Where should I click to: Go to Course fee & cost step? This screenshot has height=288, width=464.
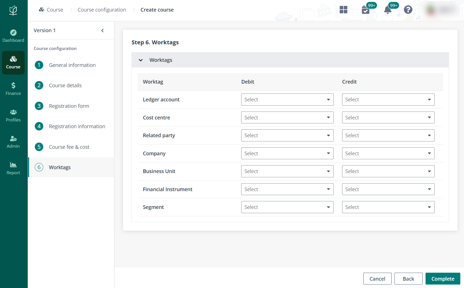(69, 147)
